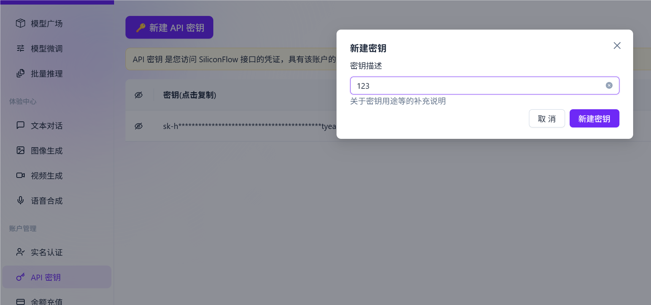
Task: Go to 实名认证 page
Action: click(57, 252)
